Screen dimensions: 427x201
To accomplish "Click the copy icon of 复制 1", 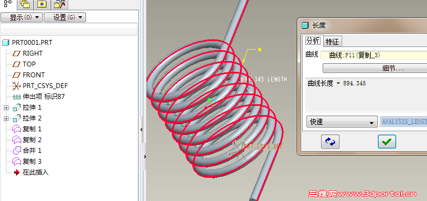I will click(x=17, y=129).
